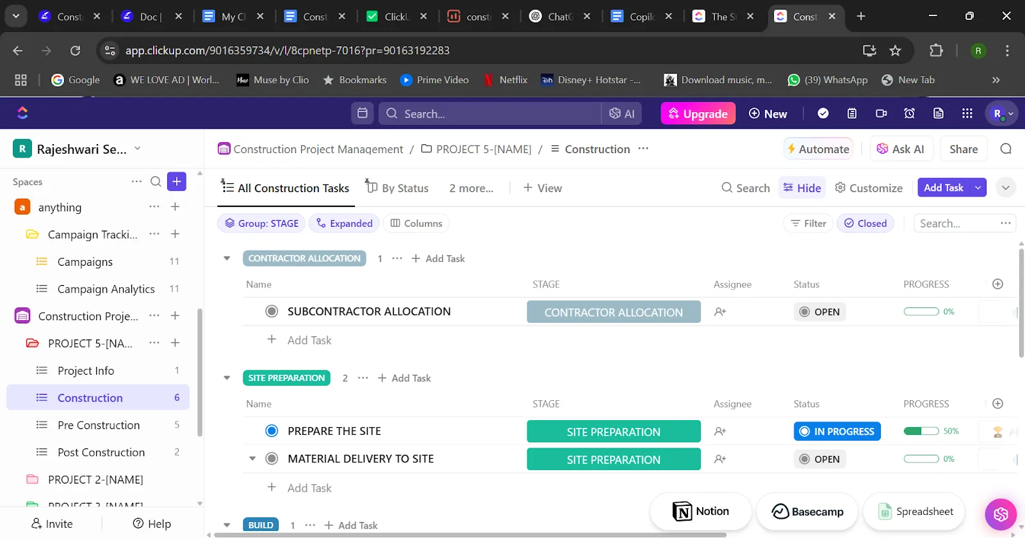Open Add Task dropdown arrow
Image resolution: width=1025 pixels, height=538 pixels.
pos(978,188)
